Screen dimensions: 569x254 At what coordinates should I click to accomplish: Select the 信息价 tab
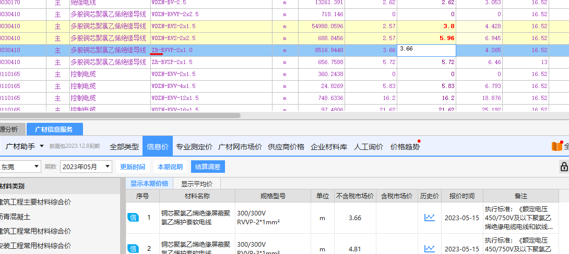point(158,147)
